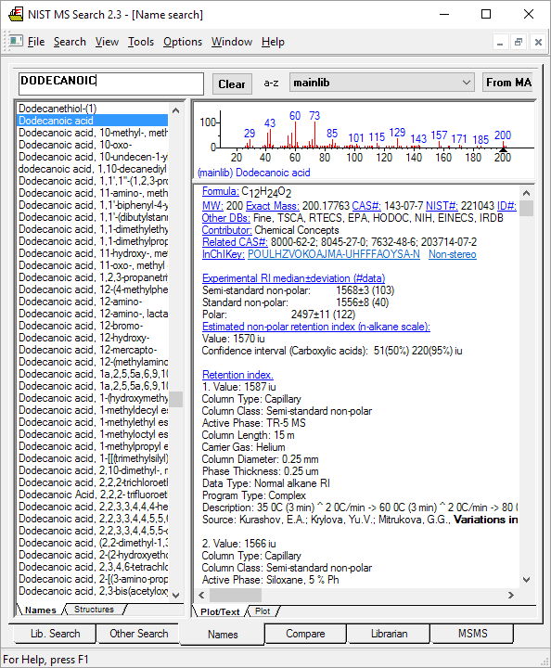Click the Exact Mass link

click(x=273, y=206)
